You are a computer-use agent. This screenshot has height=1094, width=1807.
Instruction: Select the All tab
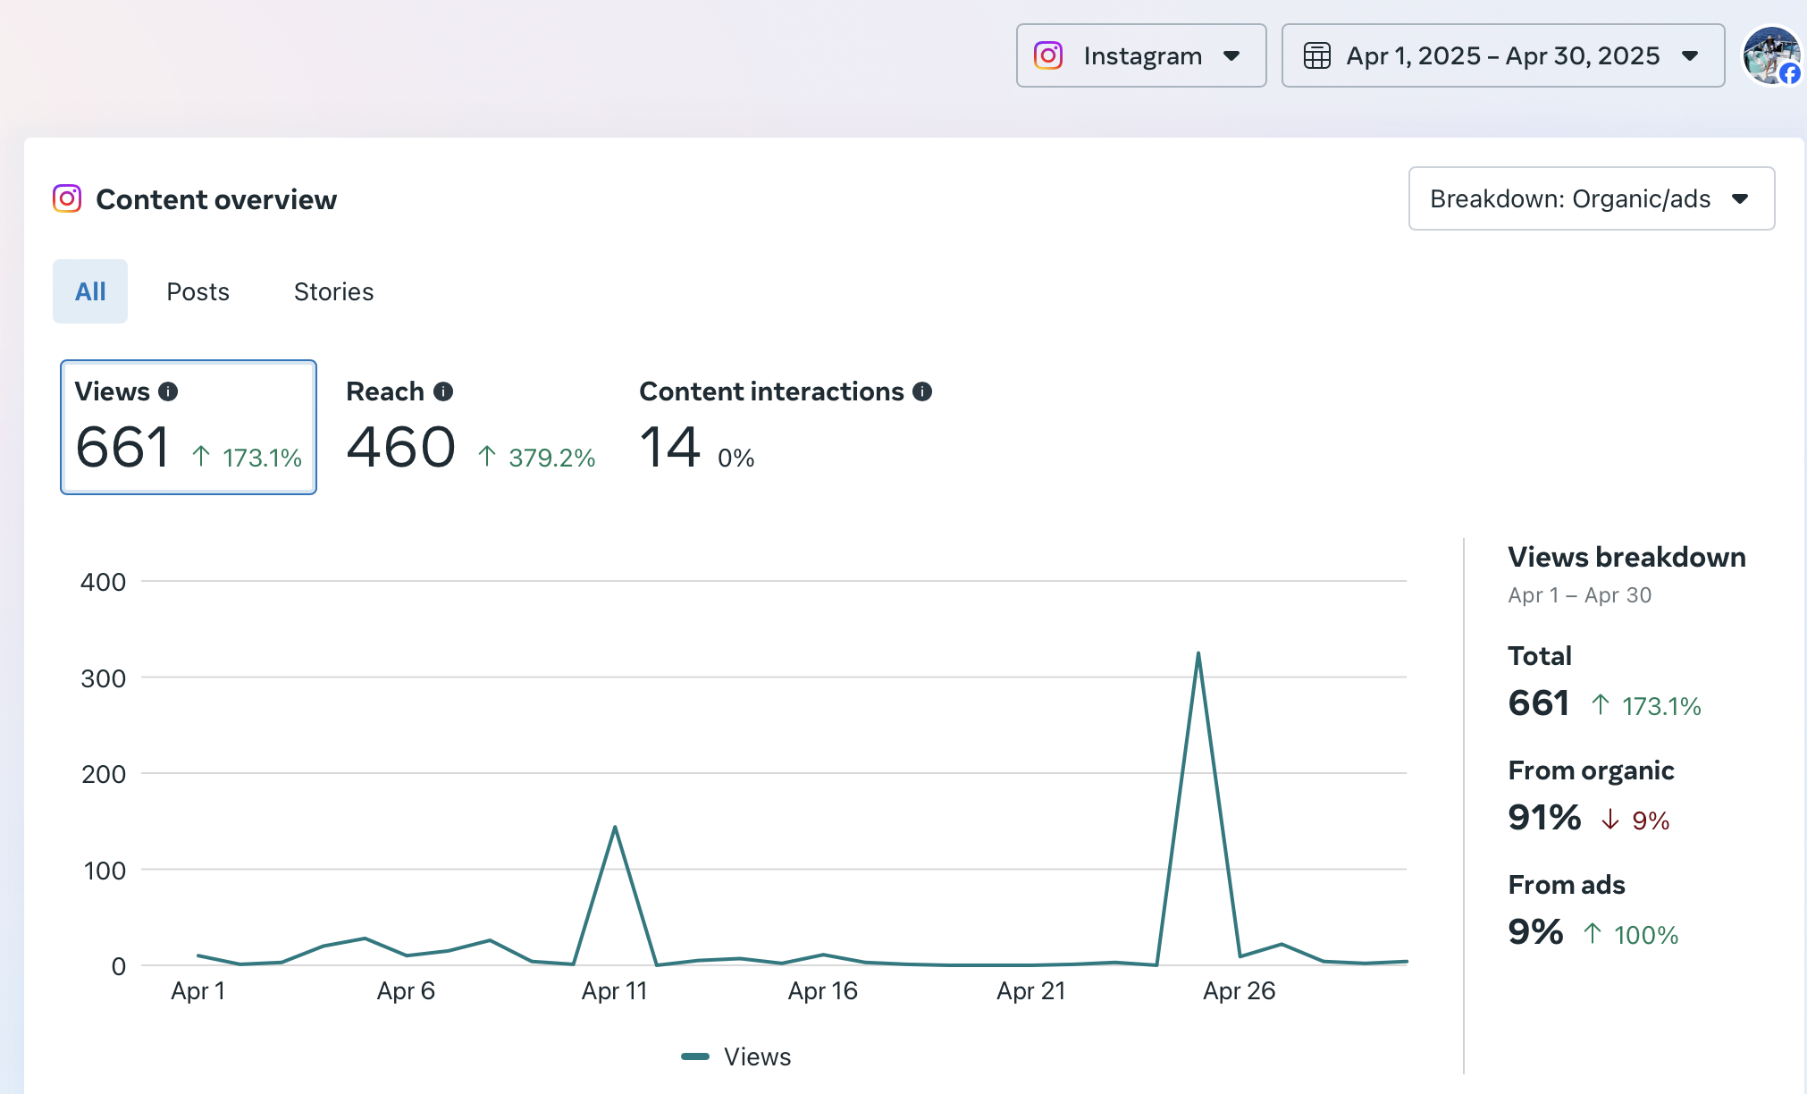pyautogui.click(x=90, y=291)
